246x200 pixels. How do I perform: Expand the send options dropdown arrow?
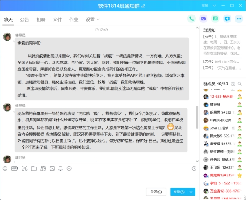pyautogui.click(x=191, y=192)
